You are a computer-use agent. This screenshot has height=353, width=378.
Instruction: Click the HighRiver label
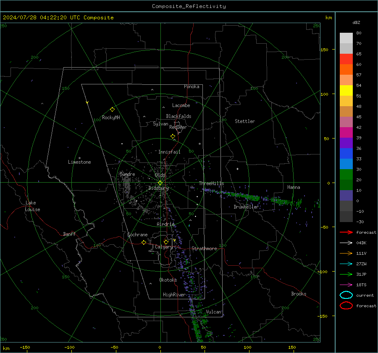click(174, 295)
